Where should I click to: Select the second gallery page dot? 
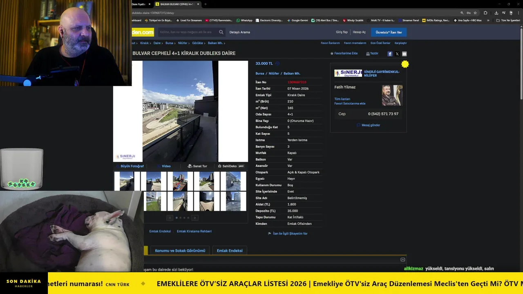[x=180, y=218]
